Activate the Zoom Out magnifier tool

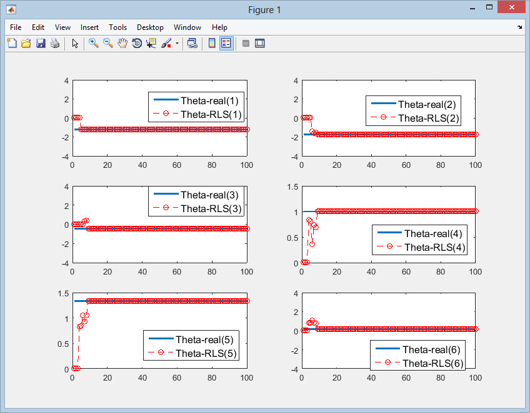[x=108, y=43]
